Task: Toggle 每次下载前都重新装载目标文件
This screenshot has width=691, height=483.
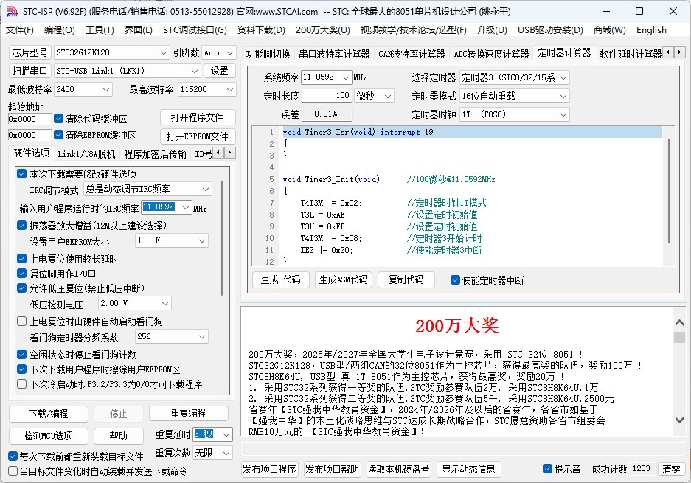Action: 13,456
